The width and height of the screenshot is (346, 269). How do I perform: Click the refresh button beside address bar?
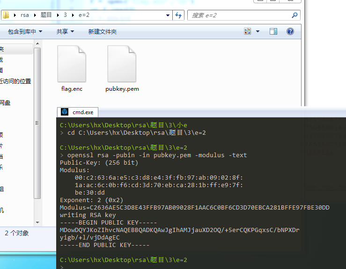178,15
